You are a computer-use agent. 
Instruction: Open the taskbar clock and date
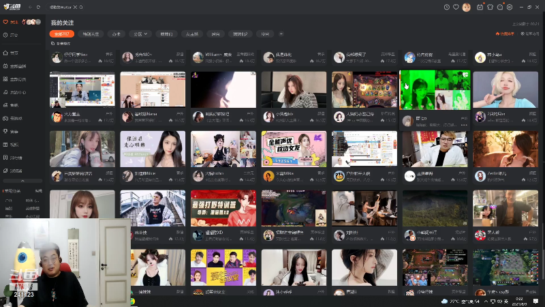click(x=519, y=301)
